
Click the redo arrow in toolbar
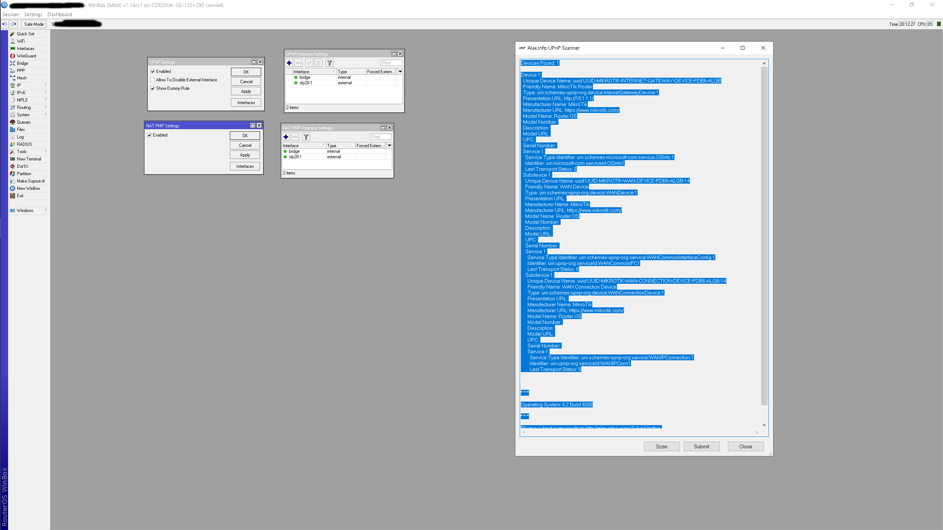(14, 24)
